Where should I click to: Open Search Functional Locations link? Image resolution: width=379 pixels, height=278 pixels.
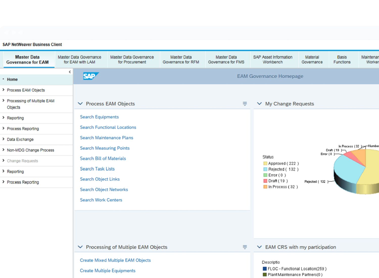pyautogui.click(x=108, y=127)
